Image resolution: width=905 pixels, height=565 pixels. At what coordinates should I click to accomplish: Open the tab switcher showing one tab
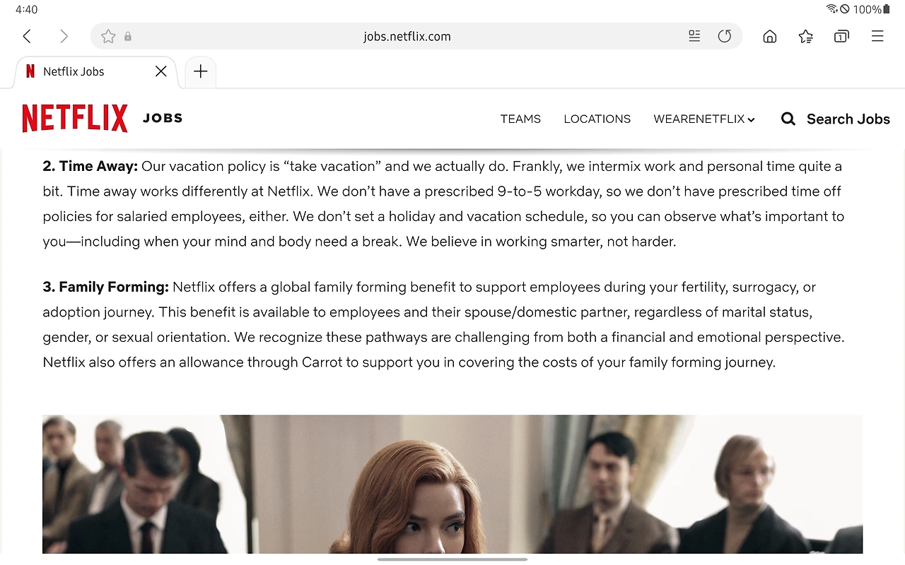coord(841,37)
